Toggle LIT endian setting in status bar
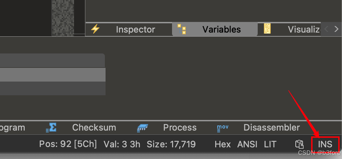This screenshot has height=159, width=342. click(270, 144)
